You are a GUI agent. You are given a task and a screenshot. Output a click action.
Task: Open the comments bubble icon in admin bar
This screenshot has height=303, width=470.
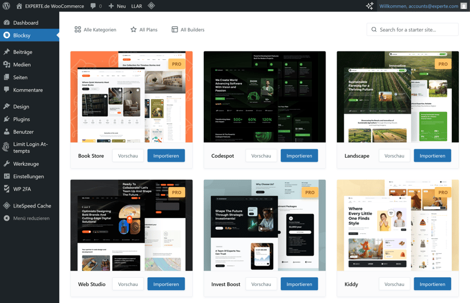tap(93, 6)
